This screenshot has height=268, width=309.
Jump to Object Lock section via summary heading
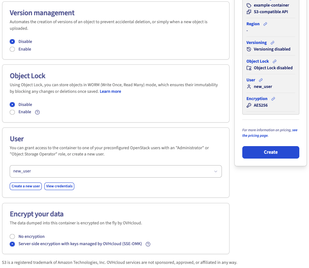[257, 61]
